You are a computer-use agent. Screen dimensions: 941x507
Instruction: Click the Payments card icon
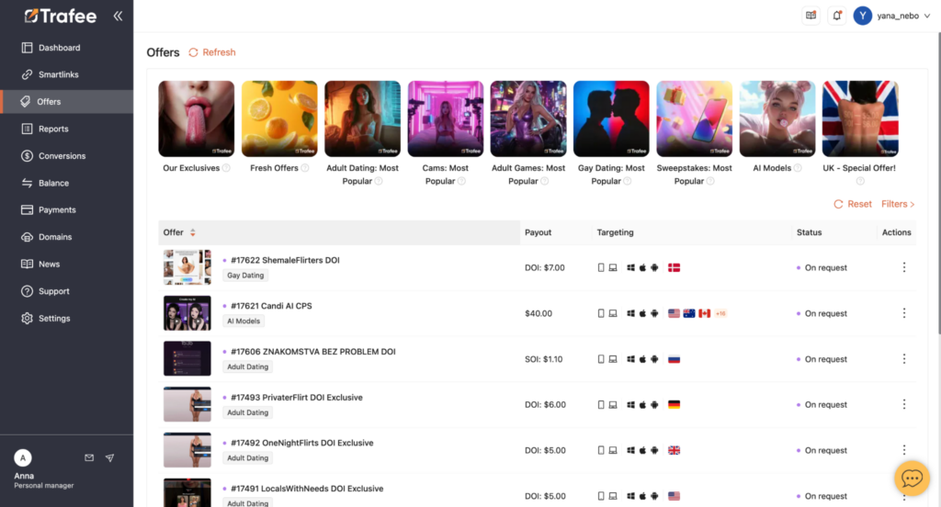(27, 210)
